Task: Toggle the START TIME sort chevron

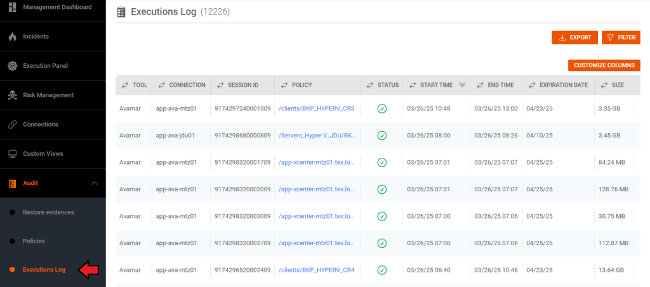Action: (462, 85)
